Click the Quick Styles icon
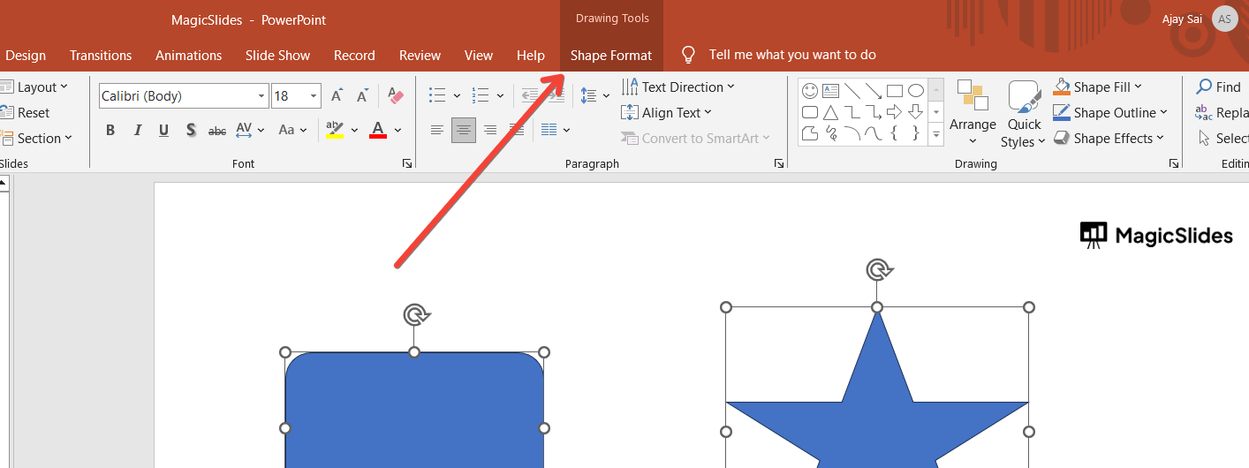1249x468 pixels. pyautogui.click(x=1024, y=97)
